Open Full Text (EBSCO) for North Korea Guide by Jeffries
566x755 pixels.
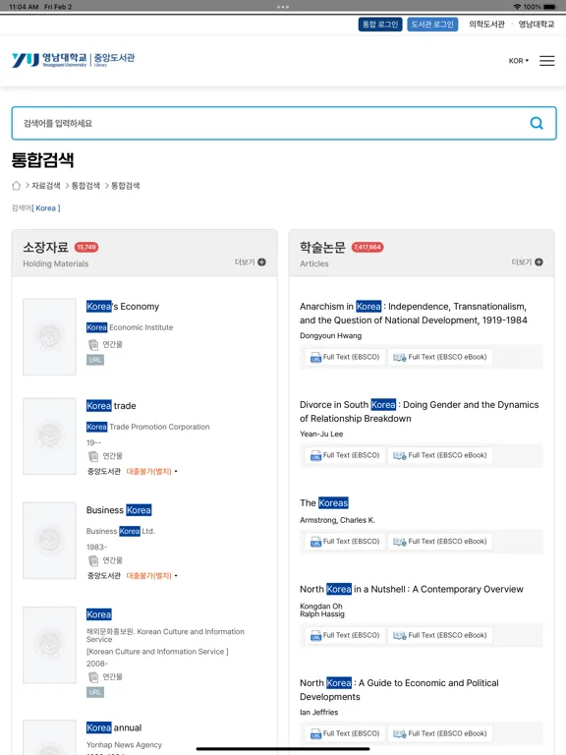pyautogui.click(x=345, y=733)
